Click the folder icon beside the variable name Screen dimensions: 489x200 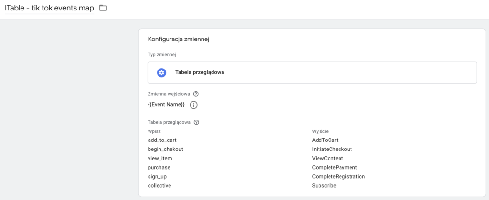click(x=103, y=8)
